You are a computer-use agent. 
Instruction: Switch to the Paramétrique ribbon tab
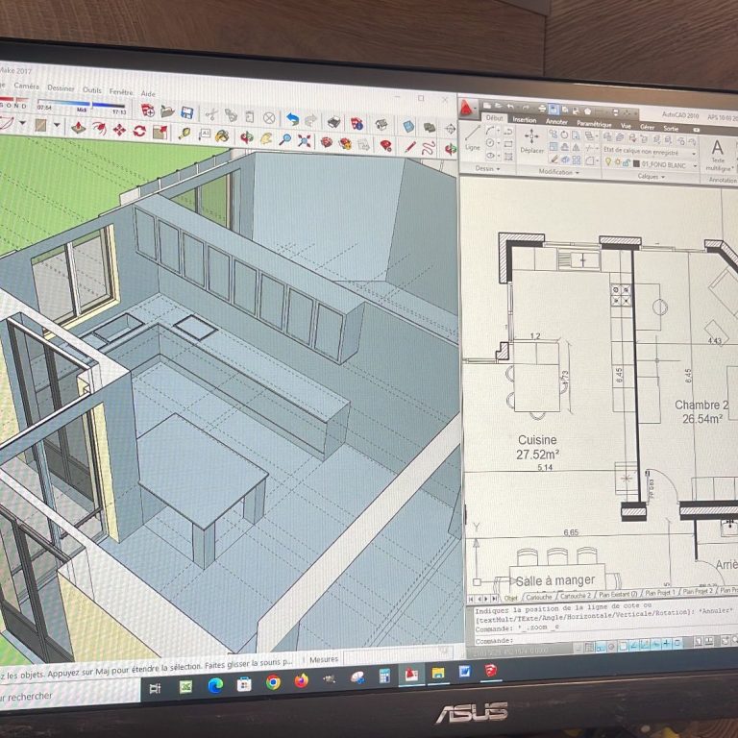594,124
